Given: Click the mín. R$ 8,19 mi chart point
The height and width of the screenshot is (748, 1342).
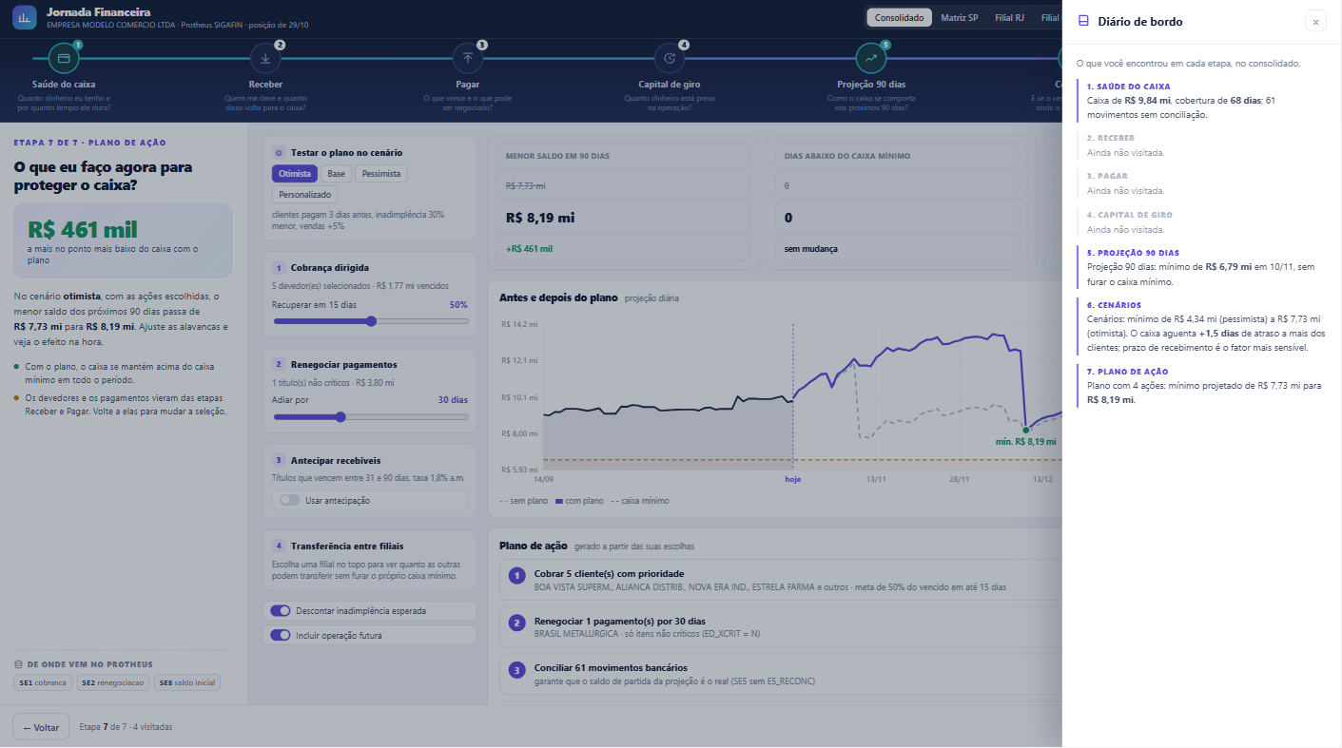Looking at the screenshot, I should pyautogui.click(x=1026, y=430).
